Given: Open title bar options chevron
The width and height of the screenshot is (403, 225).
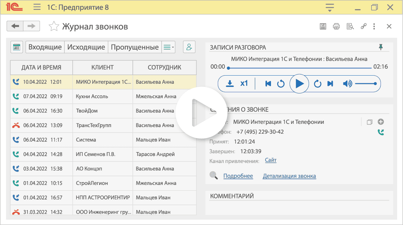Looking at the screenshot, I should 329,7.
